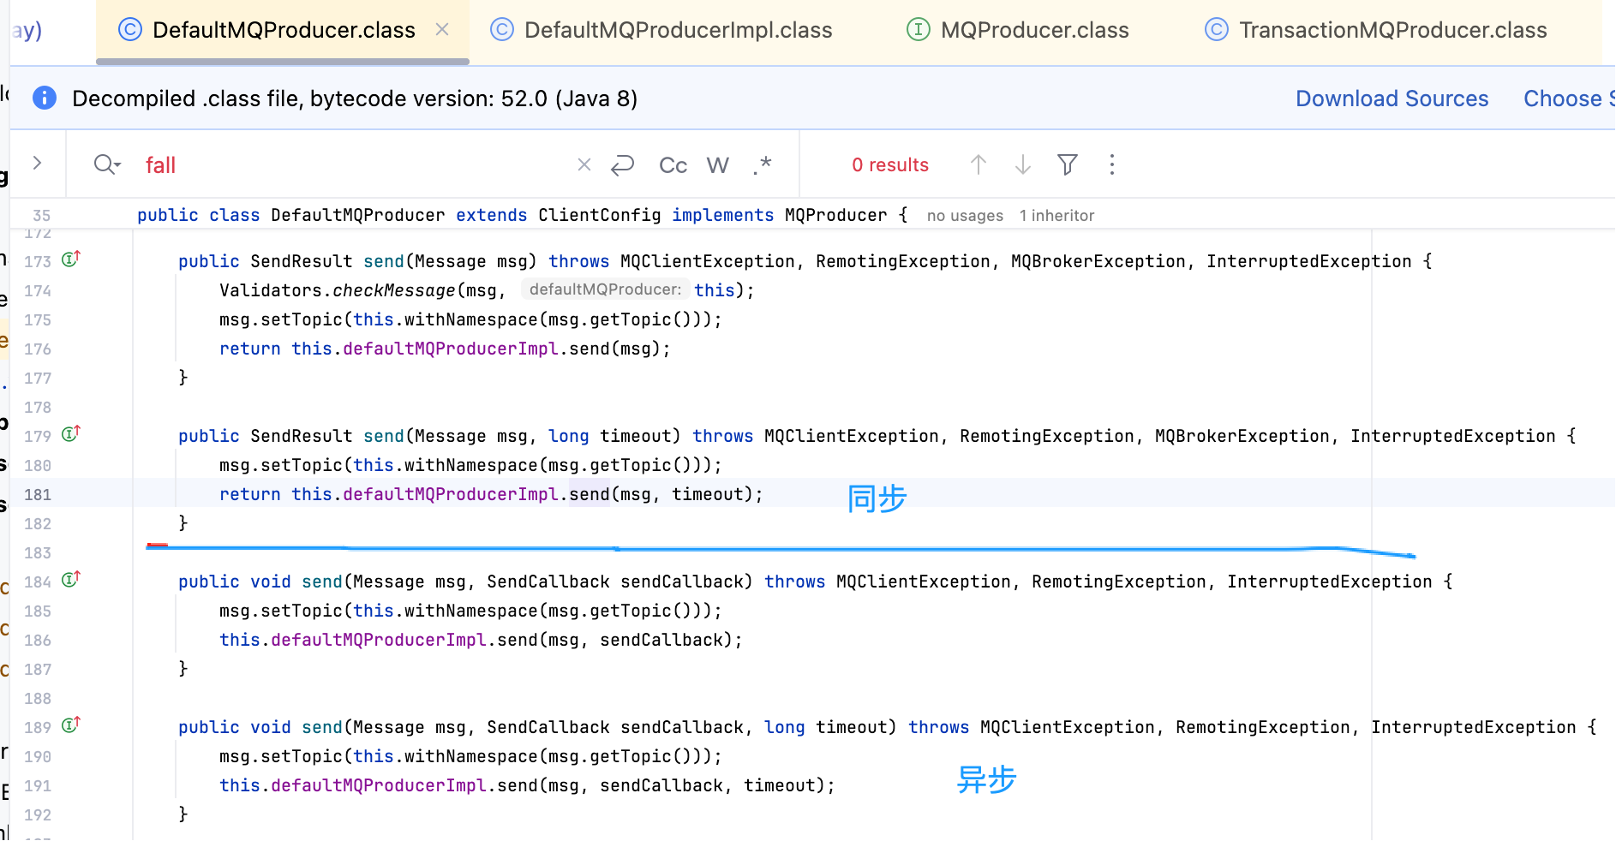1616x841 pixels.
Task: Go to previous search occurrence arrow
Action: click(x=979, y=164)
